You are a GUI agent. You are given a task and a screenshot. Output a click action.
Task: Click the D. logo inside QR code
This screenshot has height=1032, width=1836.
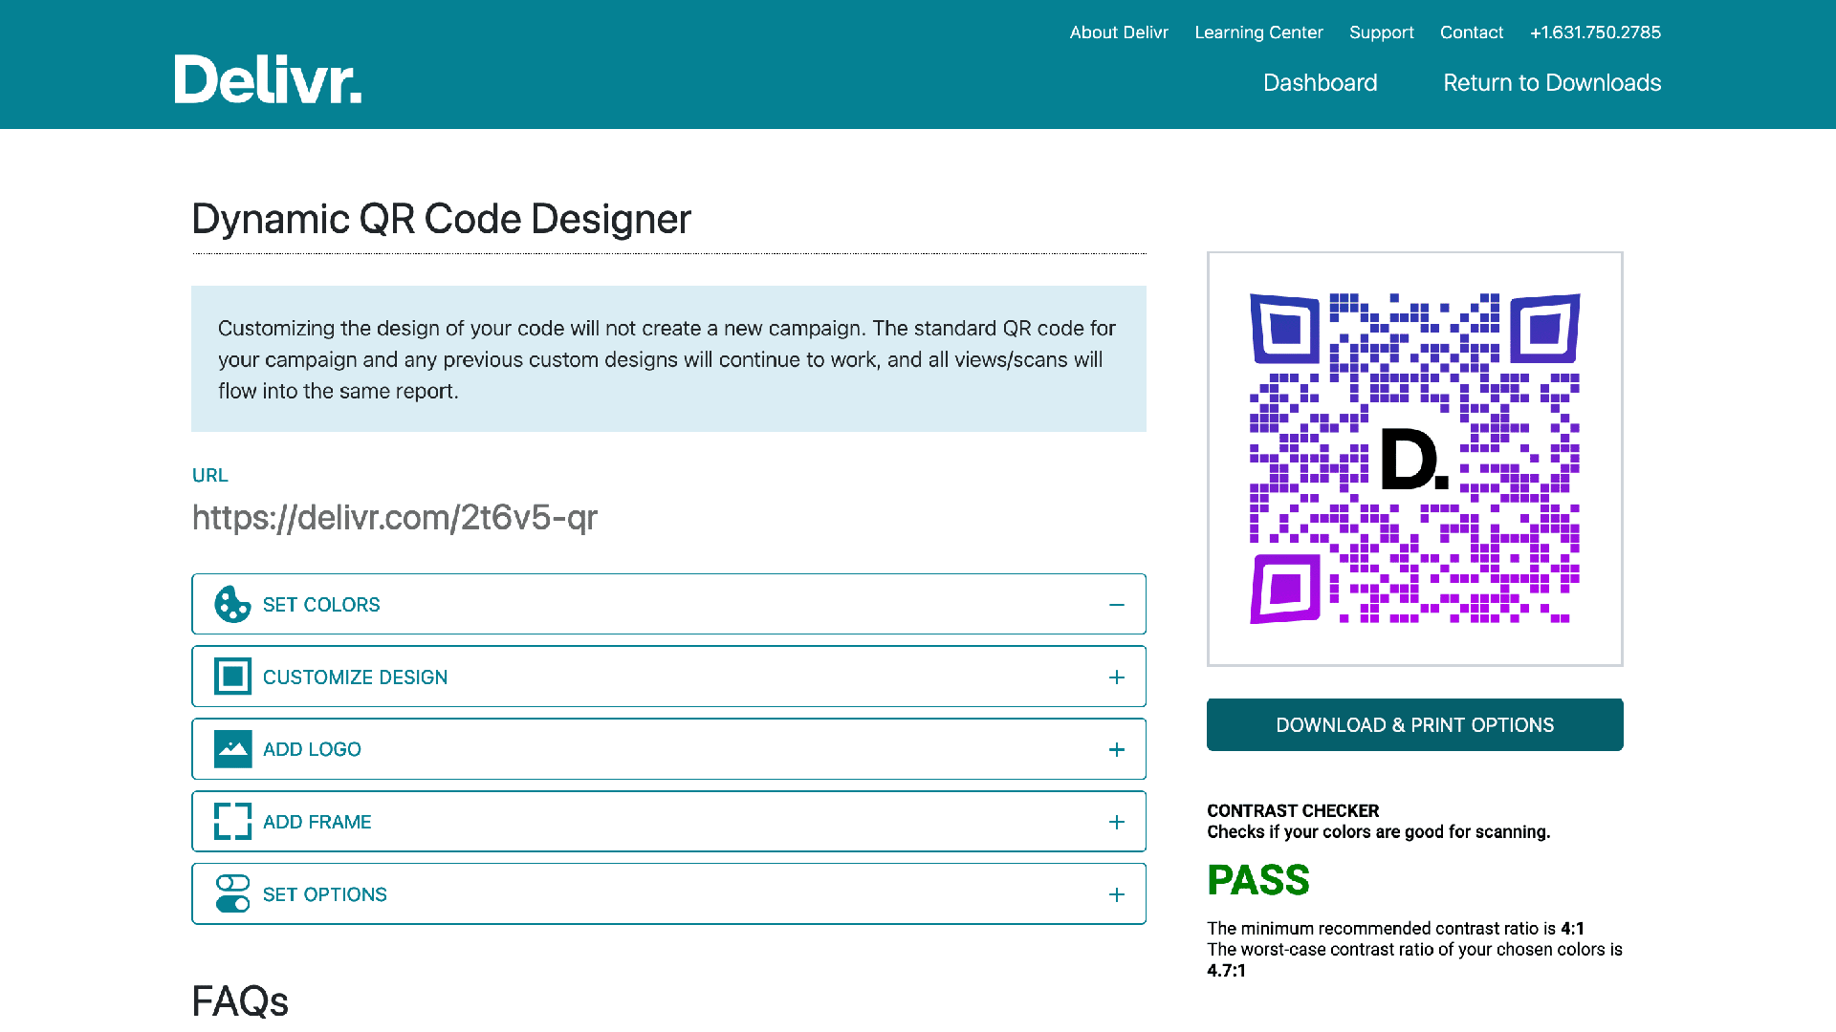tap(1414, 460)
